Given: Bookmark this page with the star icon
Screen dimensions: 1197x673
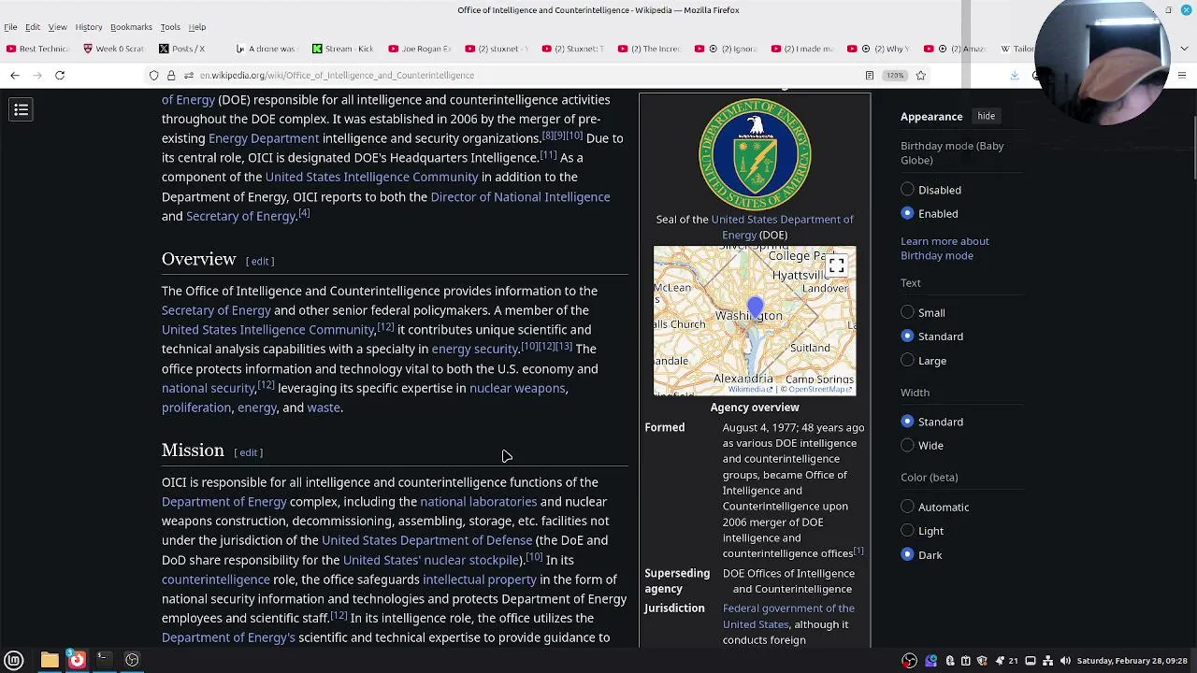Looking at the screenshot, I should pos(921,75).
